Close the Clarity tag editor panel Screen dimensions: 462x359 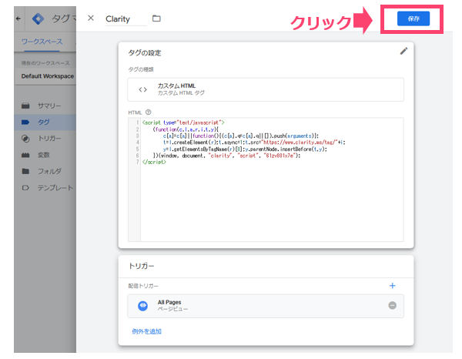click(x=91, y=18)
